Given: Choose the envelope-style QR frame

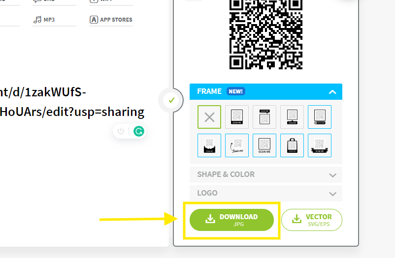Looking at the screenshot, I should click(x=209, y=145).
